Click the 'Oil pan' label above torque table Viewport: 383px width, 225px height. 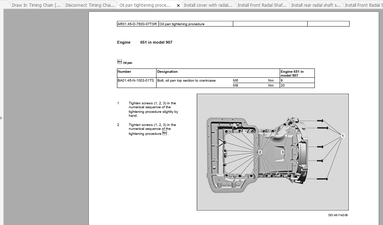click(x=128, y=63)
